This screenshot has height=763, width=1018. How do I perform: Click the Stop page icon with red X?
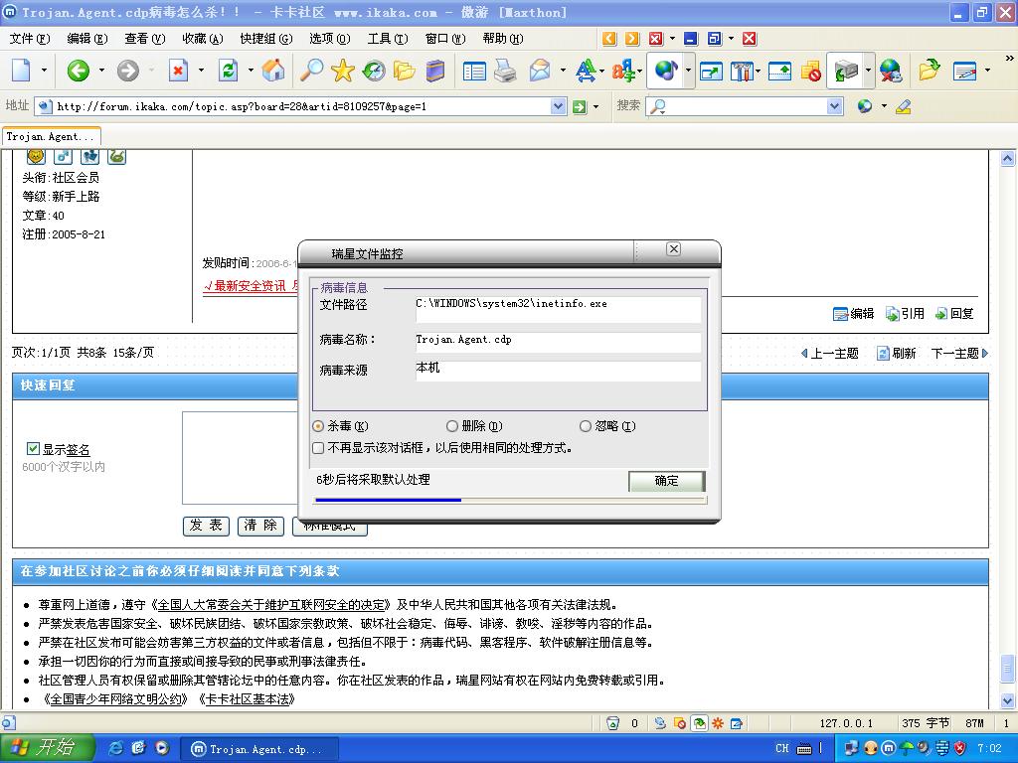point(178,71)
